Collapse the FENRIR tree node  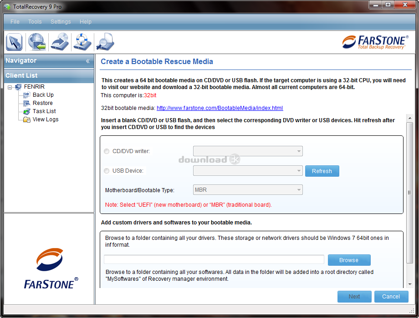pyautogui.click(x=10, y=87)
